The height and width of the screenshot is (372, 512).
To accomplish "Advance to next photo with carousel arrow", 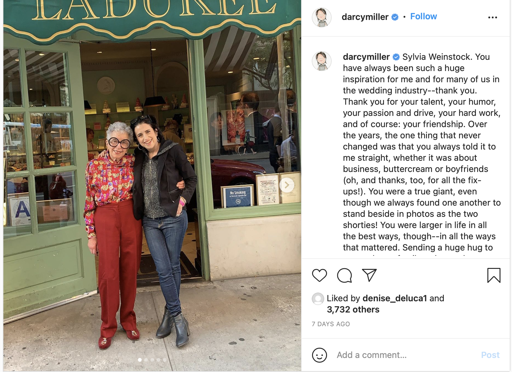I will (x=287, y=185).
